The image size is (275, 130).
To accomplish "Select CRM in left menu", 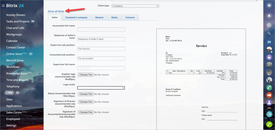I will click(x=9, y=93).
